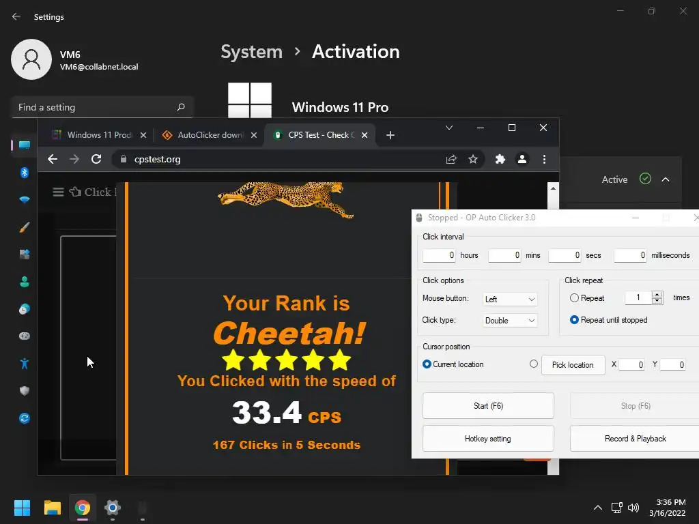Open Bluetooth & devices in Settings sidebar

pyautogui.click(x=24, y=173)
